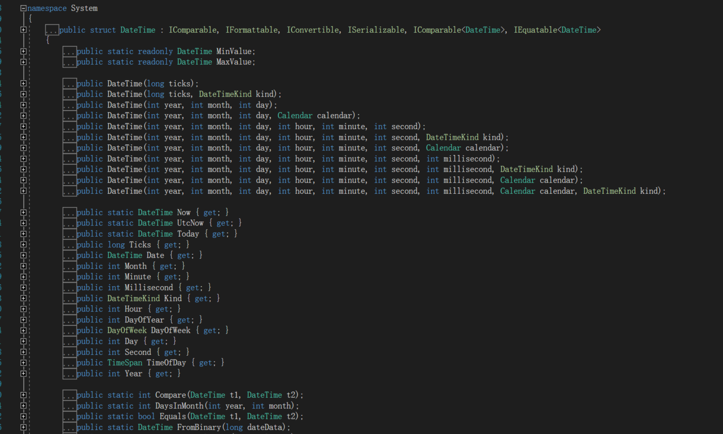
Task: Click the UtcNow property name
Action: pyautogui.click(x=190, y=223)
